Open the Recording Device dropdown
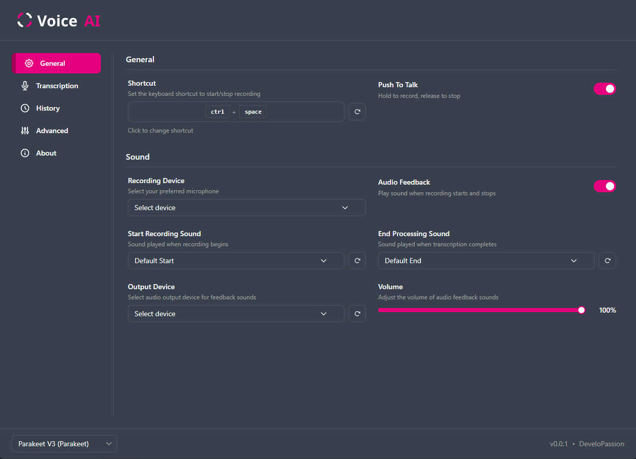This screenshot has height=459, width=636. [247, 208]
